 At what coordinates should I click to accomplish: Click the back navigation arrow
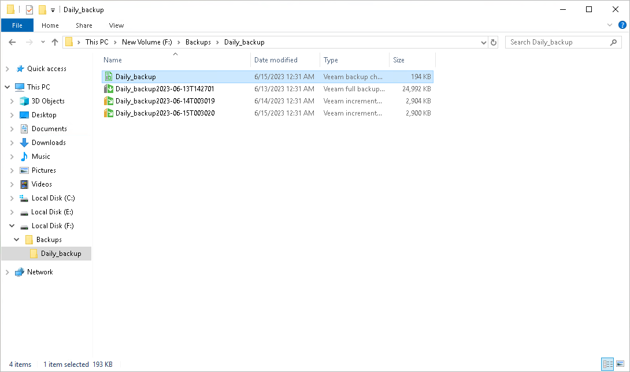[12, 42]
